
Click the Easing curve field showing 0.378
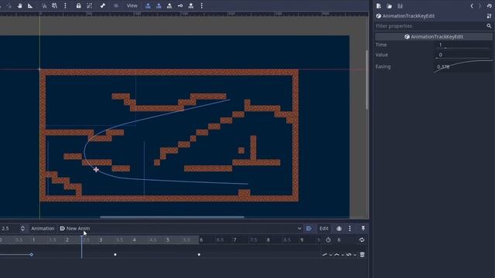(464, 66)
